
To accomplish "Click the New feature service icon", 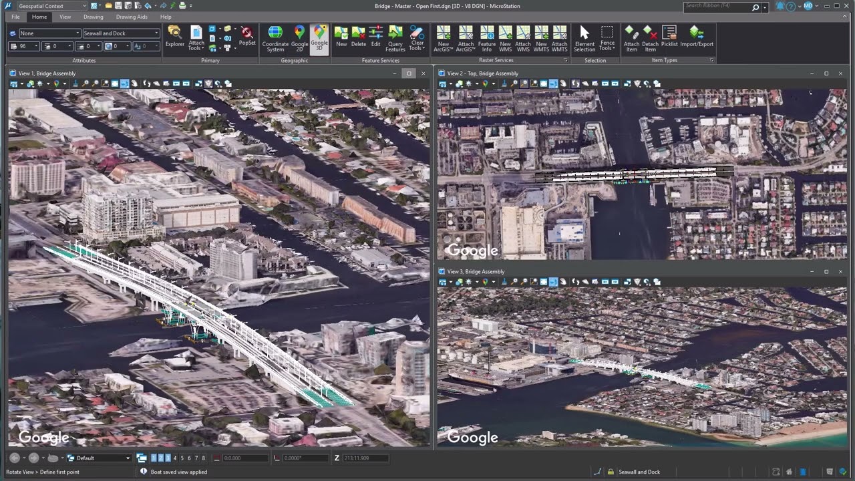I will click(x=341, y=37).
